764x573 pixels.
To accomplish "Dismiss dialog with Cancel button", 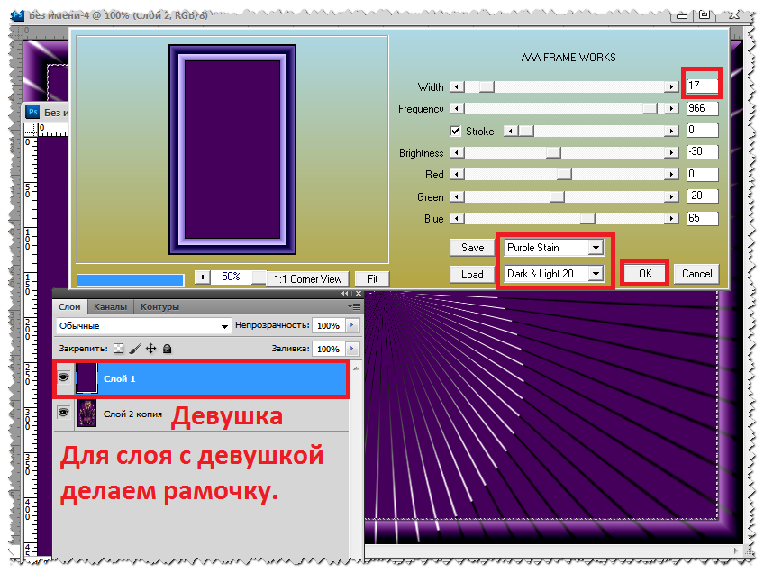I will [x=696, y=274].
